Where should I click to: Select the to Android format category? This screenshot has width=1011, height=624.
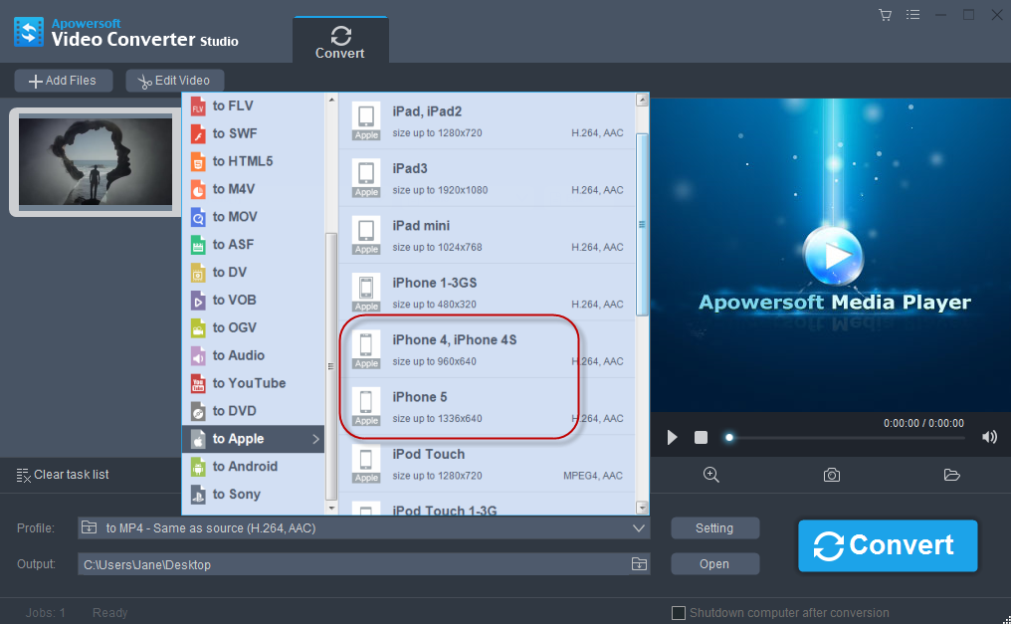point(245,467)
